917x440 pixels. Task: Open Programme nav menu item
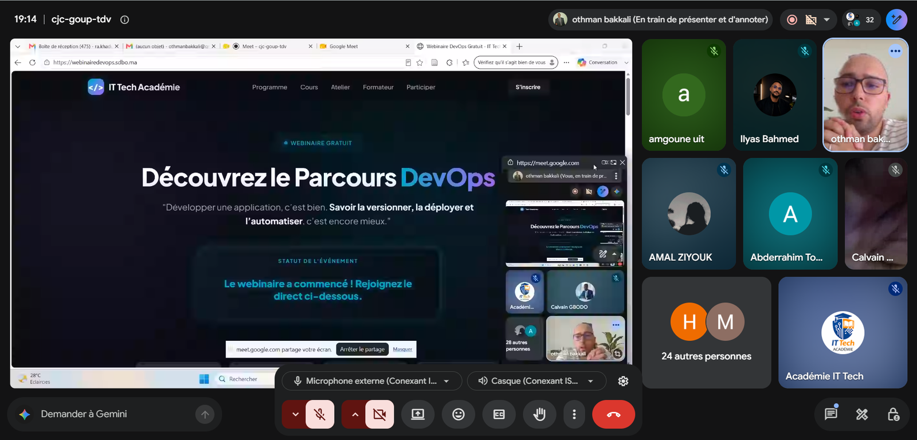tap(269, 87)
